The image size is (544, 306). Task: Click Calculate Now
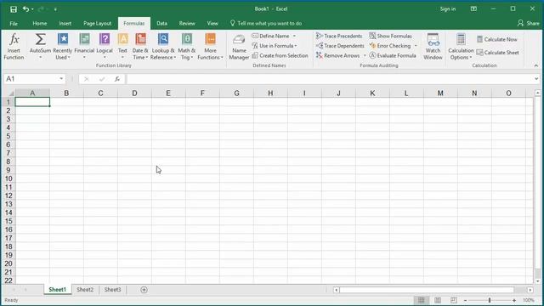[496, 40]
